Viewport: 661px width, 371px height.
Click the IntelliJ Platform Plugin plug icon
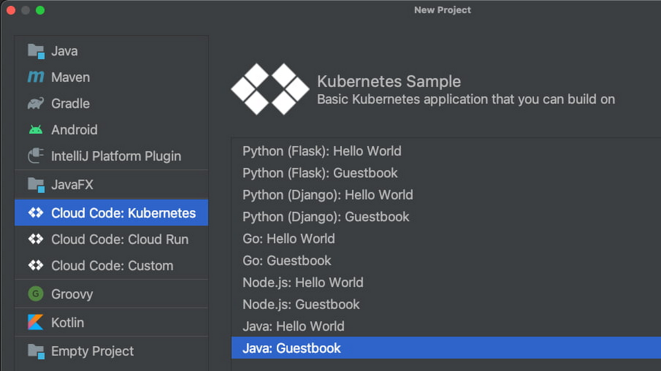(36, 155)
